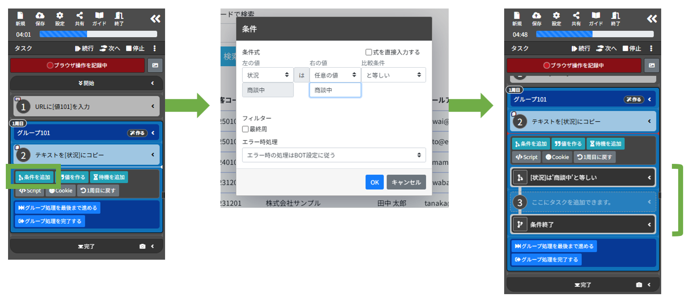
Task: Click 続行 in the 04:48 panel
Action: [x=581, y=48]
